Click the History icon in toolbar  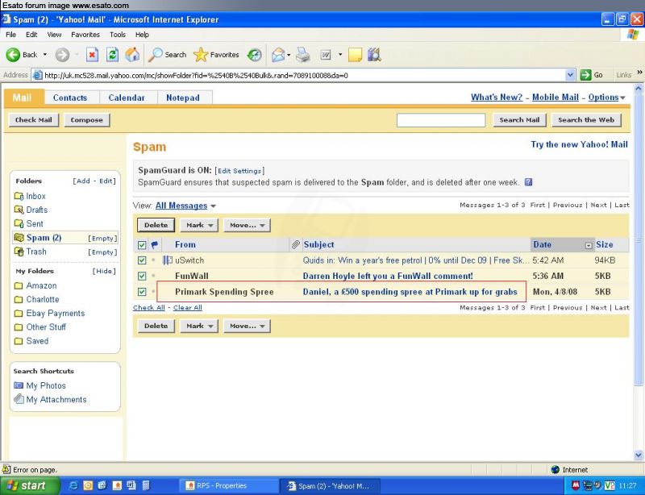(255, 55)
